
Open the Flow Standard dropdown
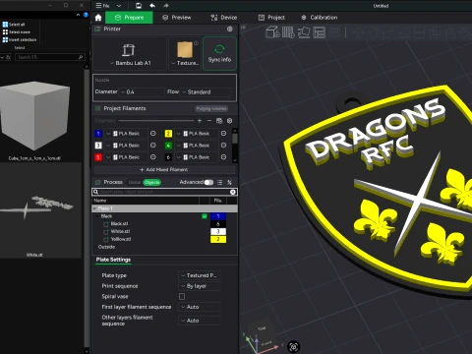[x=206, y=92]
